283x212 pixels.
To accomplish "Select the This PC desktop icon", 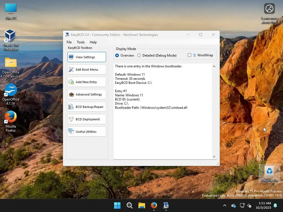I will [x=11, y=12].
